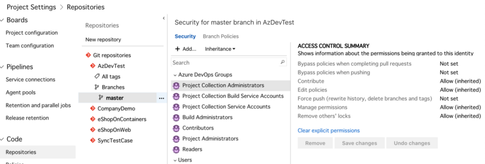Expand the Users section
Screen dimensions: 485x164
(175, 160)
